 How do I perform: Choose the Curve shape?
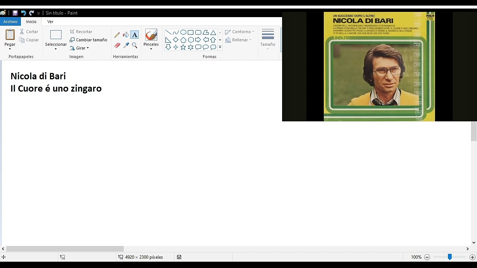(x=176, y=32)
